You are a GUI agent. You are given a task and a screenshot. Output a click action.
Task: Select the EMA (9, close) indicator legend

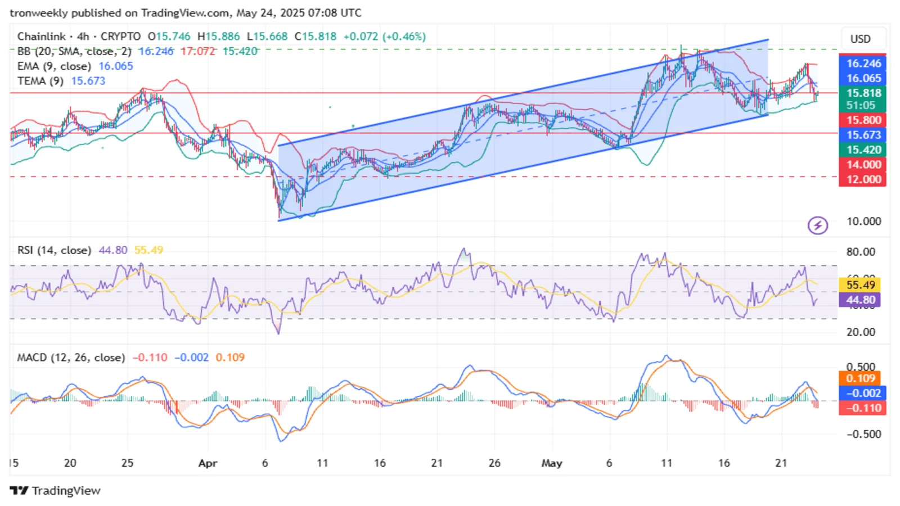[x=55, y=66]
